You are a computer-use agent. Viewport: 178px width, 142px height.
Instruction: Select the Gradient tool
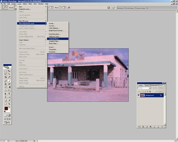[9, 87]
